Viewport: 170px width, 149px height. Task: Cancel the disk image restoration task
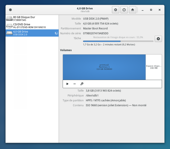158,39
